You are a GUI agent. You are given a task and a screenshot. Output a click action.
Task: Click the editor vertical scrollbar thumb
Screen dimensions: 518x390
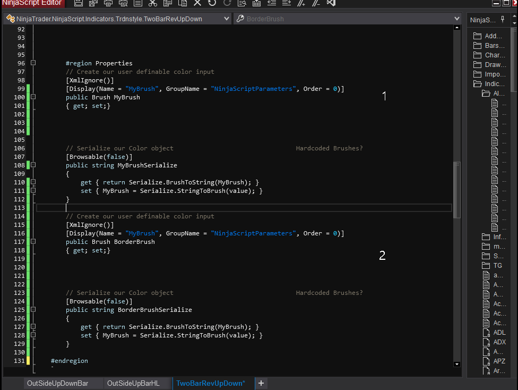(x=457, y=189)
